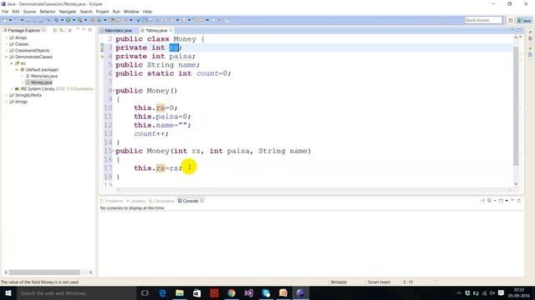Expand the Arrays project

click(x=7, y=37)
